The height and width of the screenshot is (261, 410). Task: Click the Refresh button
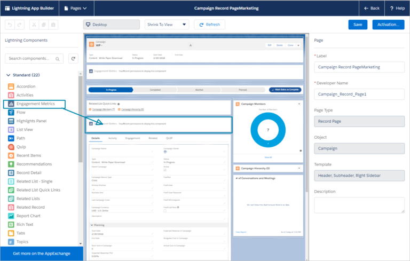pos(209,25)
